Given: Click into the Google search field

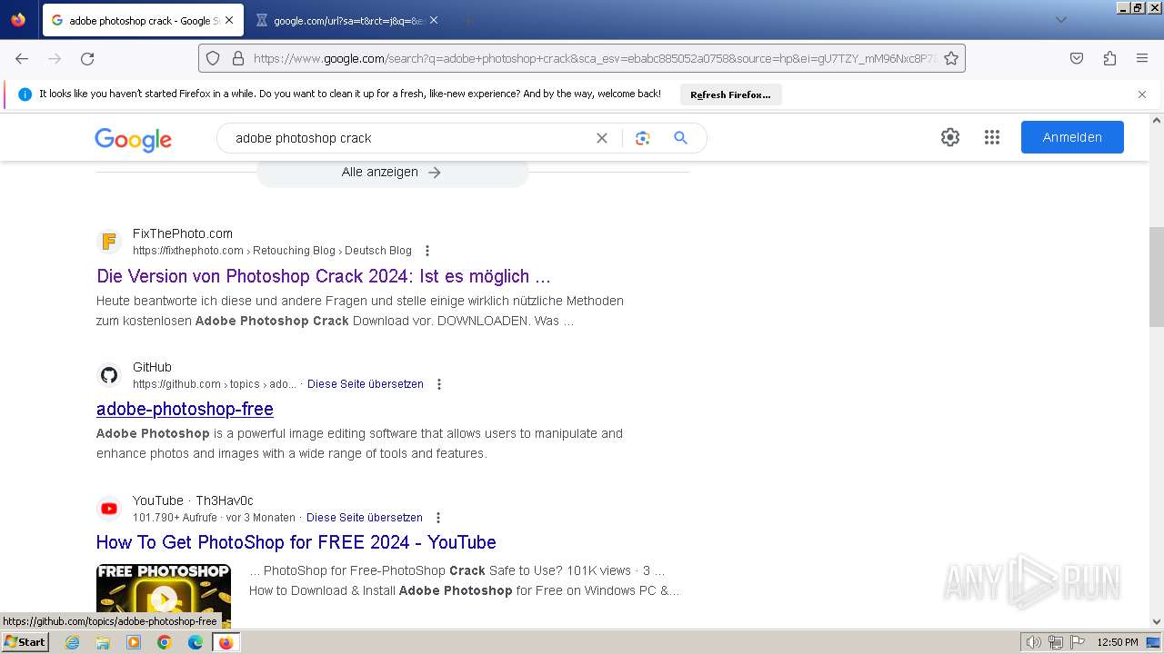Looking at the screenshot, I should (x=409, y=138).
